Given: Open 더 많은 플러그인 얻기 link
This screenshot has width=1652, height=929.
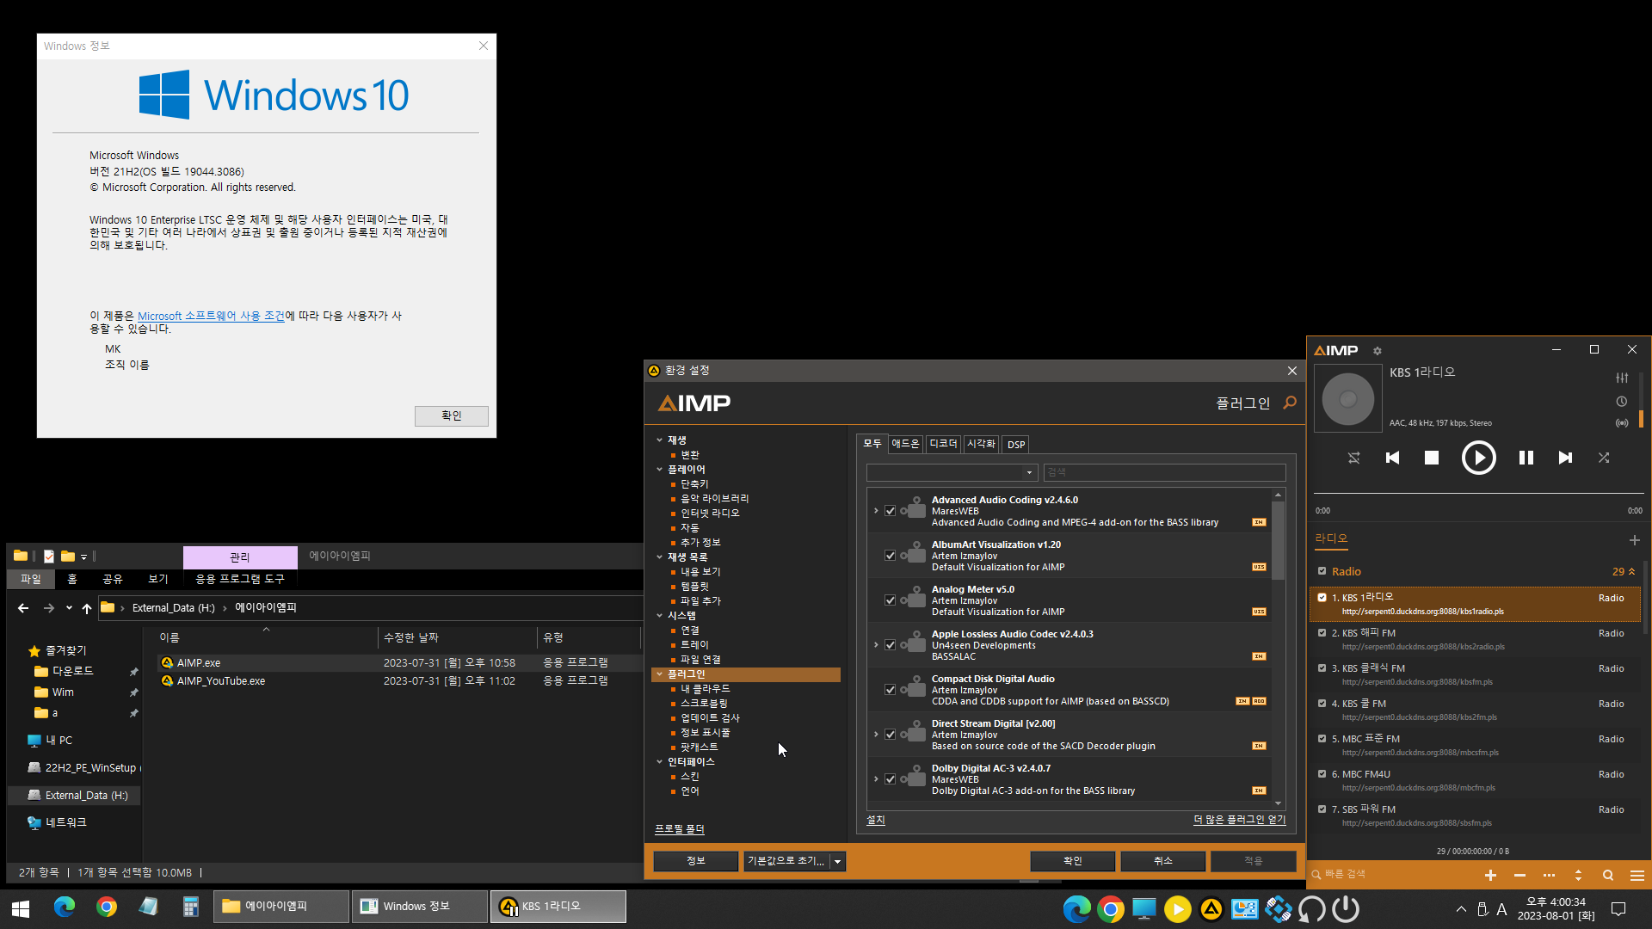Looking at the screenshot, I should 1240,820.
